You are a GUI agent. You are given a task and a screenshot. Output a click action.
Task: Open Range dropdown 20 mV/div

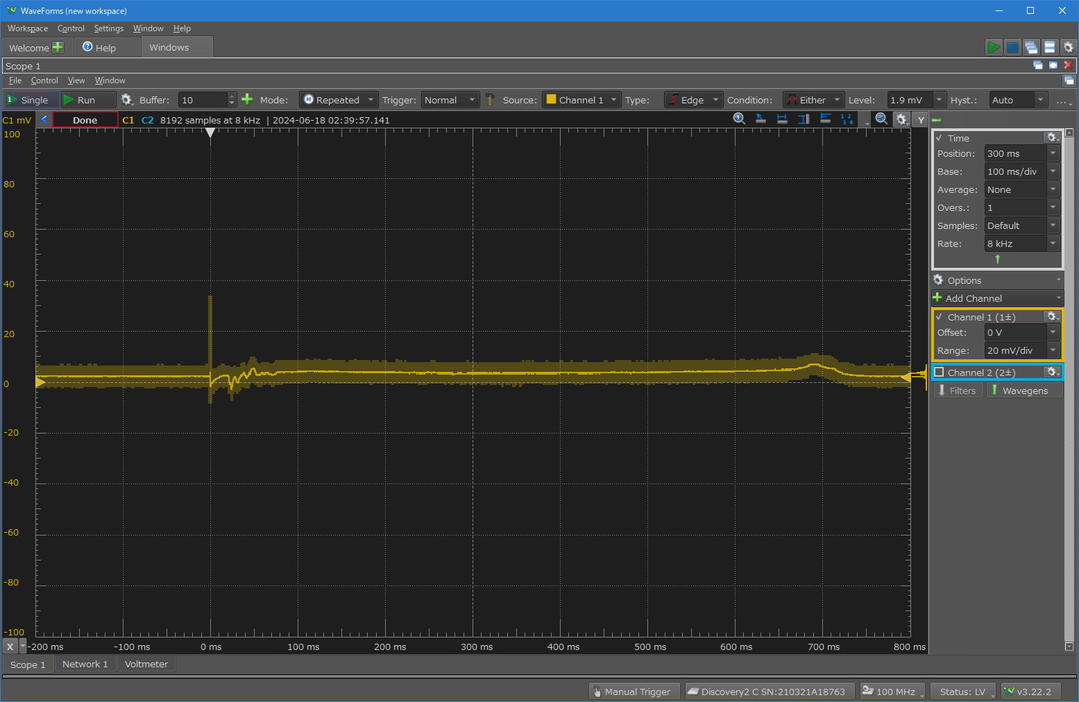(x=1053, y=350)
